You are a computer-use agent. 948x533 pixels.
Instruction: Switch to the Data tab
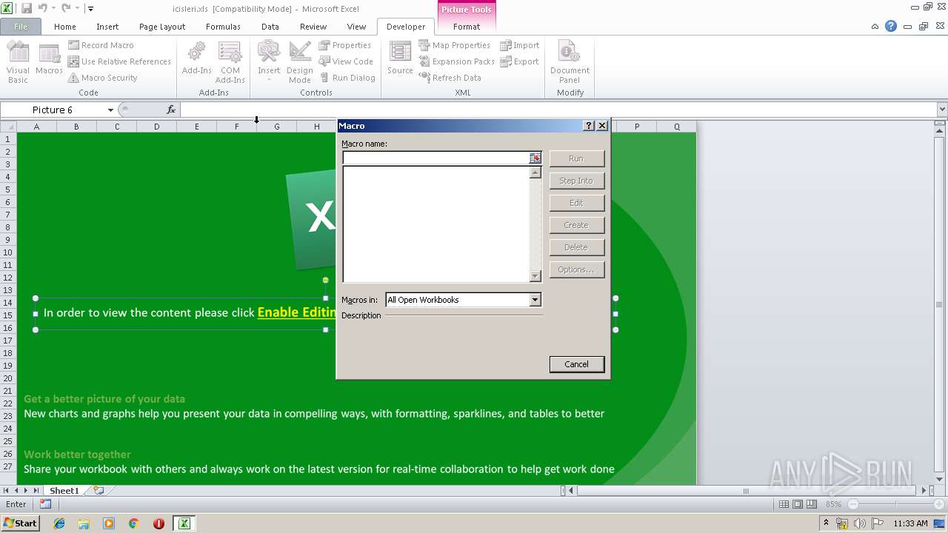click(x=270, y=27)
